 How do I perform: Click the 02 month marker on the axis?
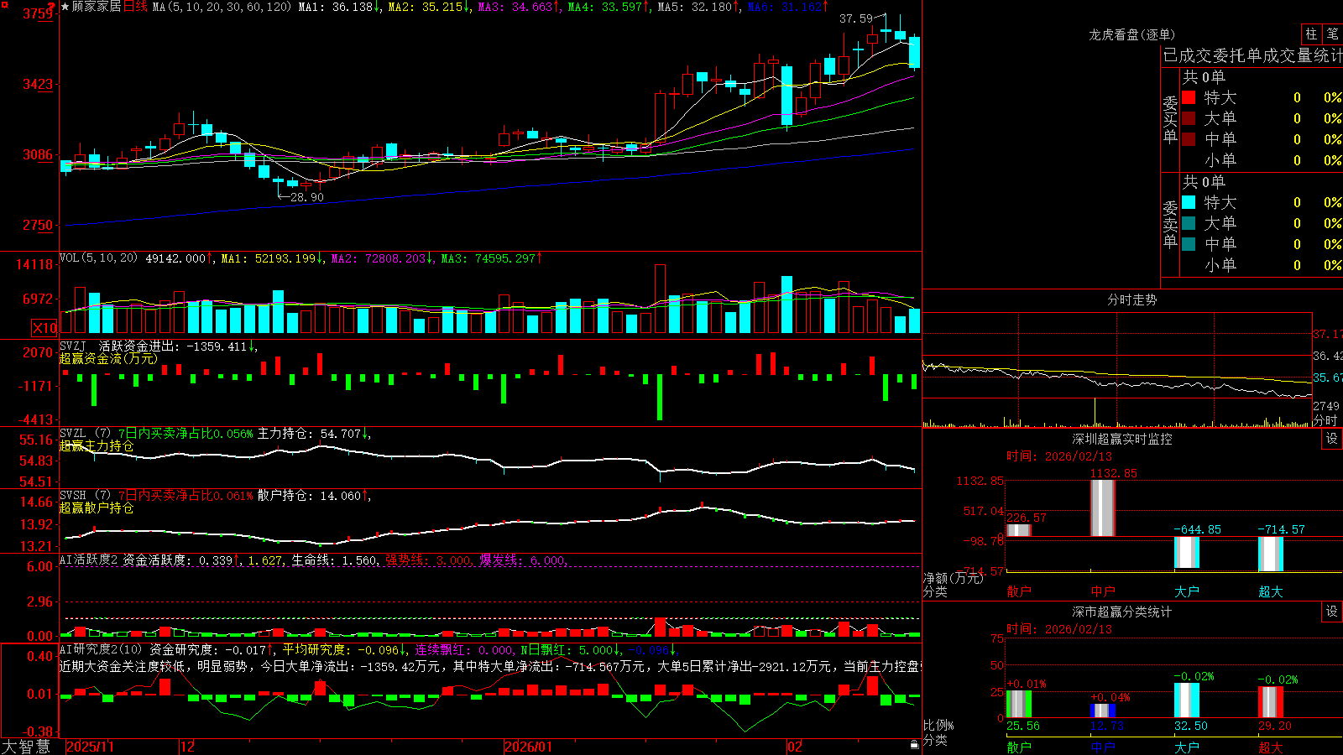[795, 747]
